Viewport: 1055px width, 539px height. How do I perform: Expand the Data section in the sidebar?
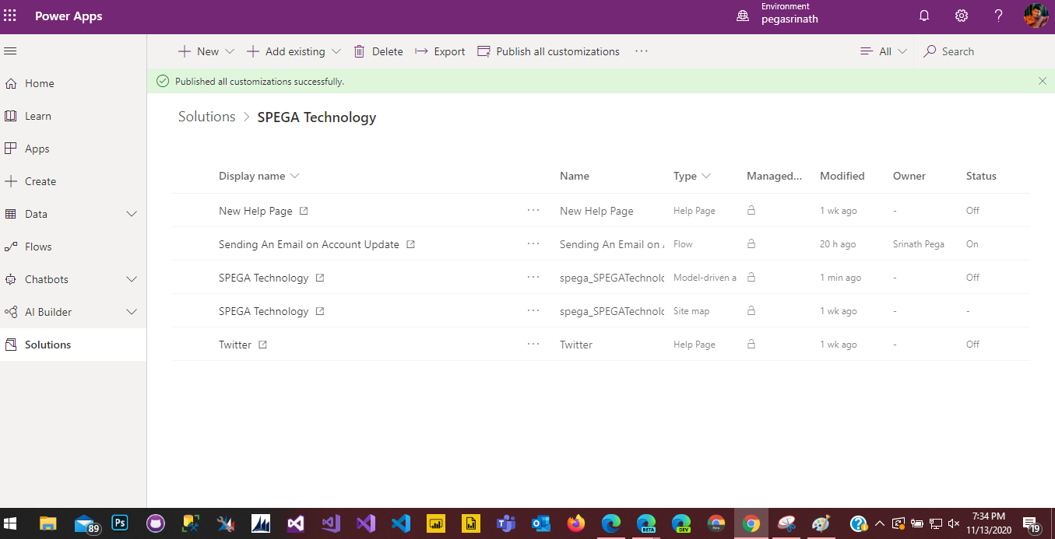coord(131,213)
